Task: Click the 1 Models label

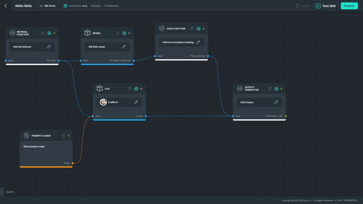Action: 96,6
